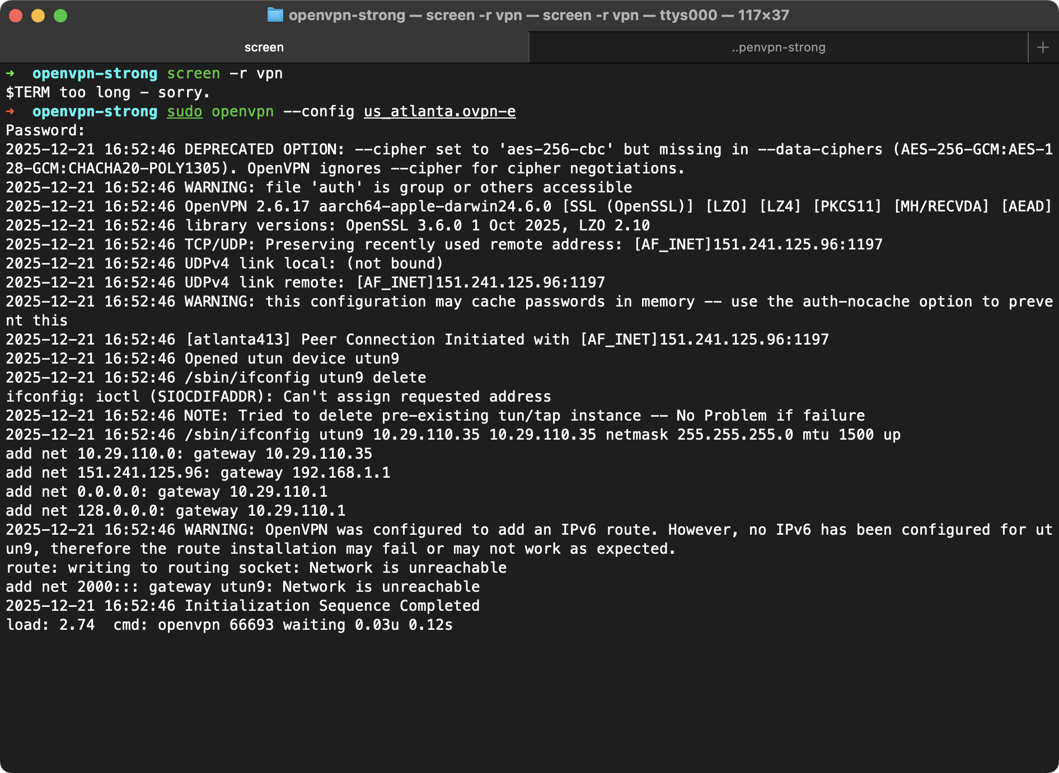Click 'route: writing to routing socket' line
This screenshot has width=1059, height=773.
click(x=256, y=568)
